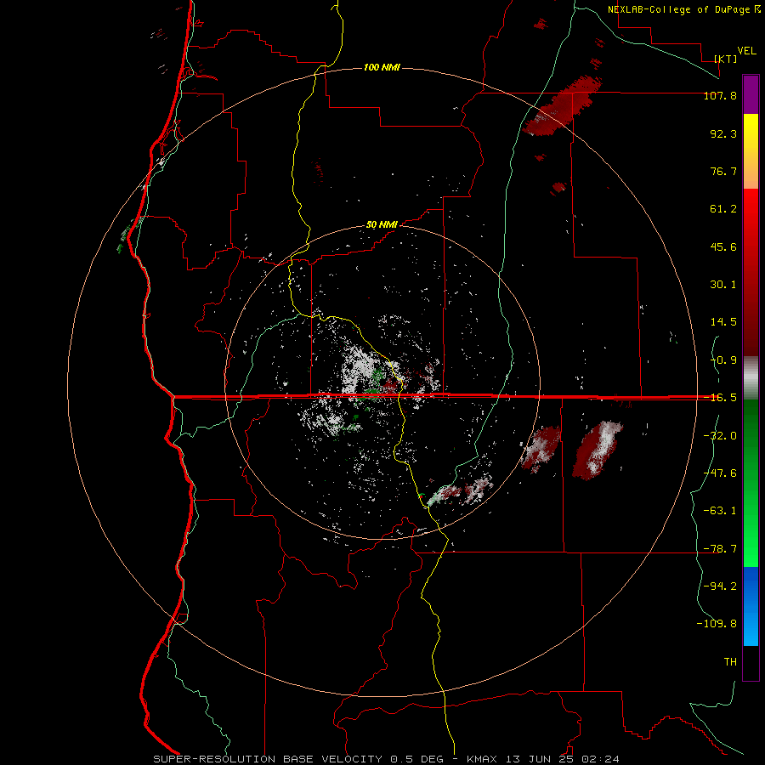Click the blue segment of the color bar
The height and width of the screenshot is (765, 765).
coord(751,606)
